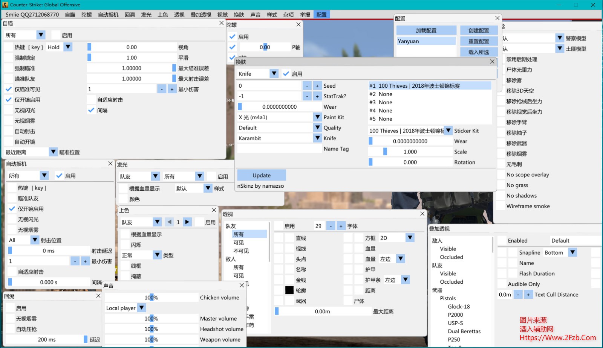603x348 pixels.
Task: Decrease font size 29 with minus button
Action: pyautogui.click(x=331, y=226)
